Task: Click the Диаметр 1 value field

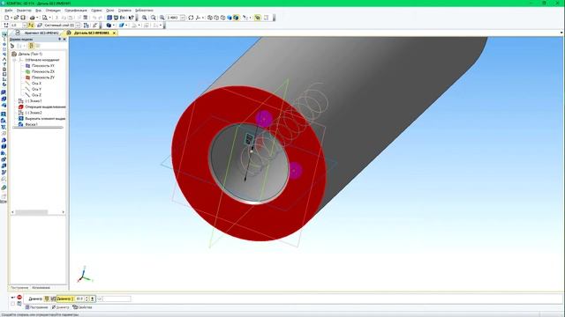Action: [79, 299]
